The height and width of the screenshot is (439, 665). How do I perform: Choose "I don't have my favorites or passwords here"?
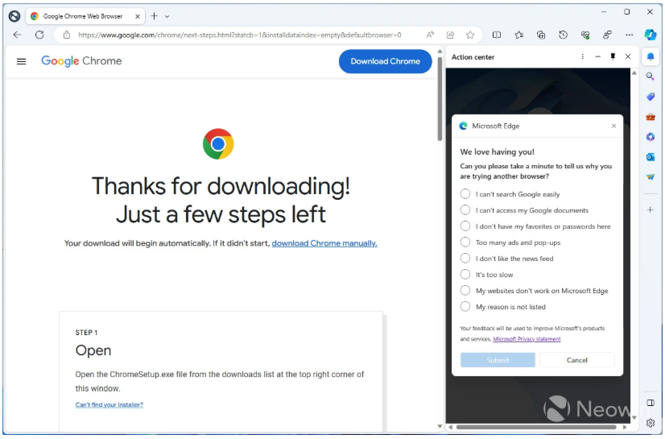coord(535,226)
